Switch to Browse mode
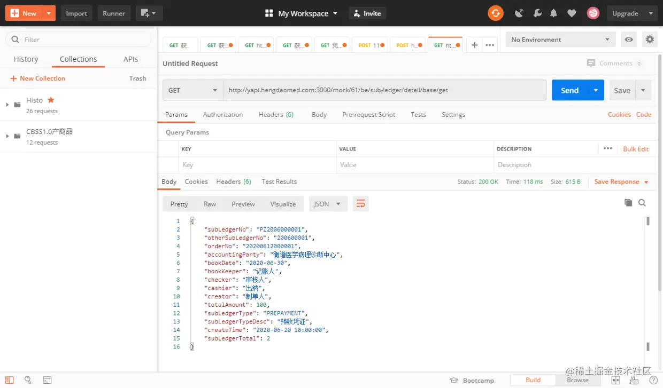 click(x=578, y=380)
